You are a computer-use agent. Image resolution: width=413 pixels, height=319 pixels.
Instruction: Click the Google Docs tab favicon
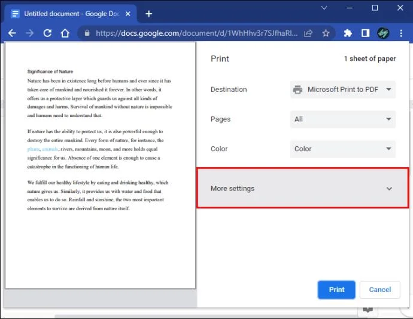(16, 14)
